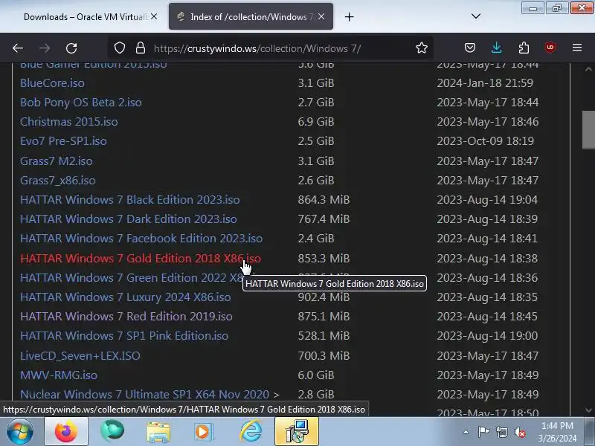
Task: Click HATTAR Windows 7 Luxury 2024 X86.iso
Action: (x=125, y=297)
